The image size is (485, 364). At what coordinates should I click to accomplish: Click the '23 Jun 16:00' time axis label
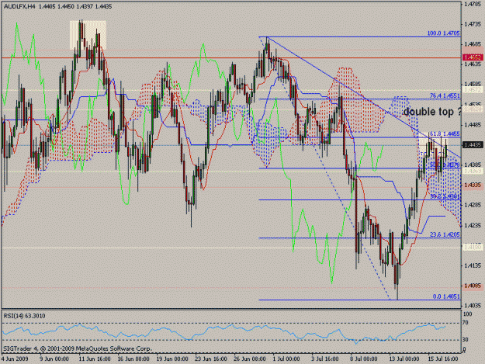coord(211,359)
